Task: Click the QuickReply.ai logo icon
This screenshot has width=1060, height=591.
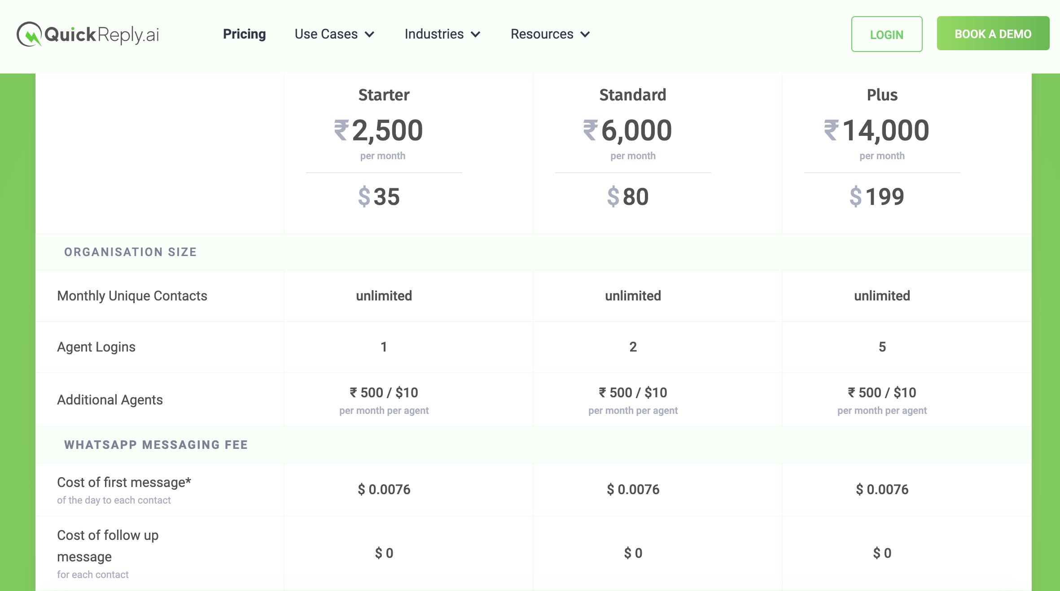Action: pos(29,34)
